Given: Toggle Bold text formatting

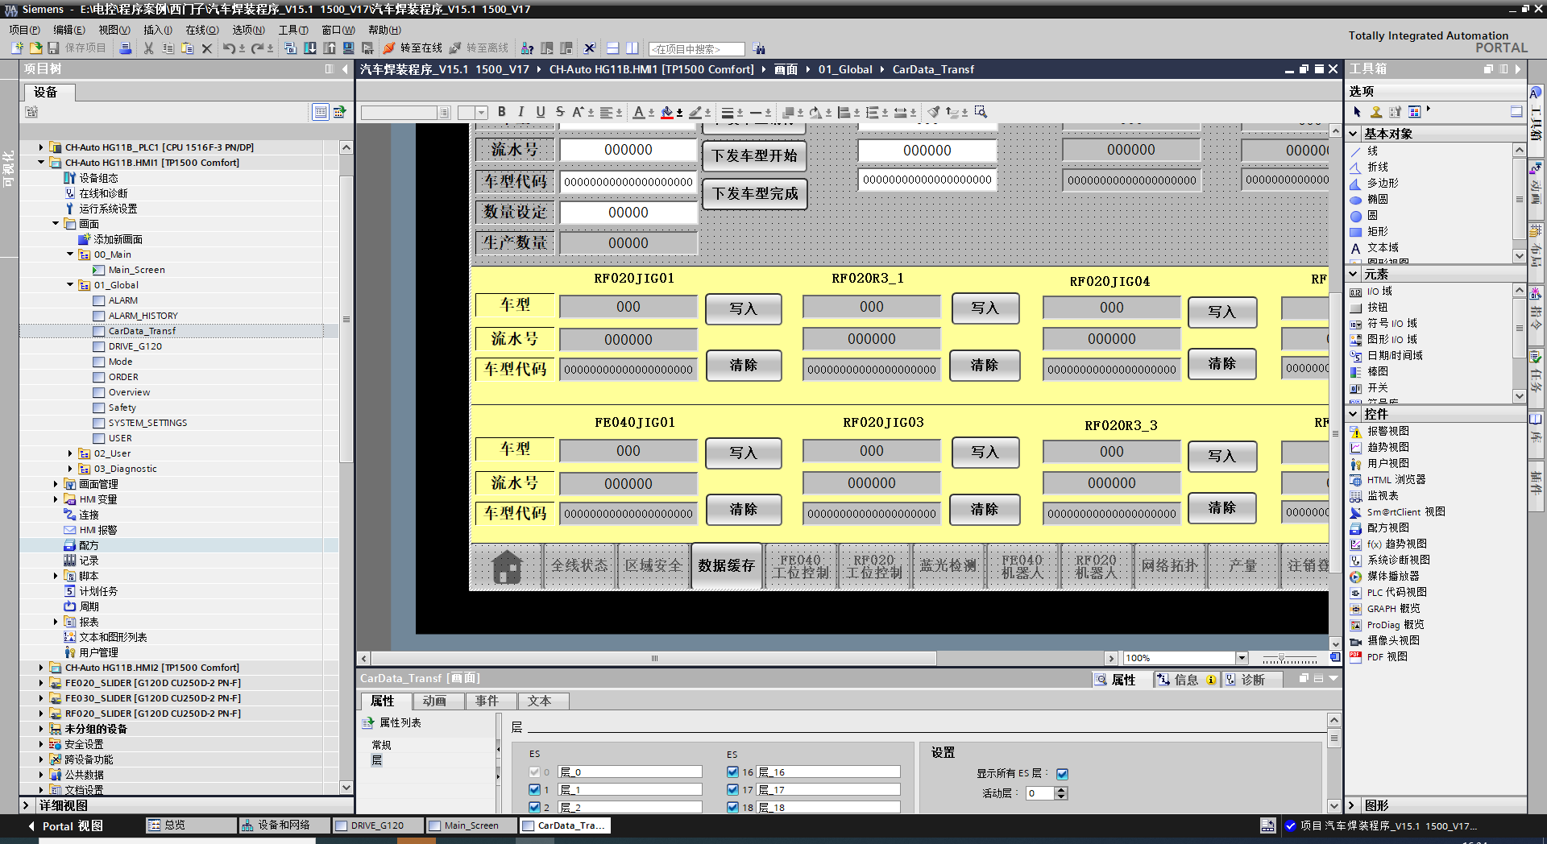Looking at the screenshot, I should 502,112.
